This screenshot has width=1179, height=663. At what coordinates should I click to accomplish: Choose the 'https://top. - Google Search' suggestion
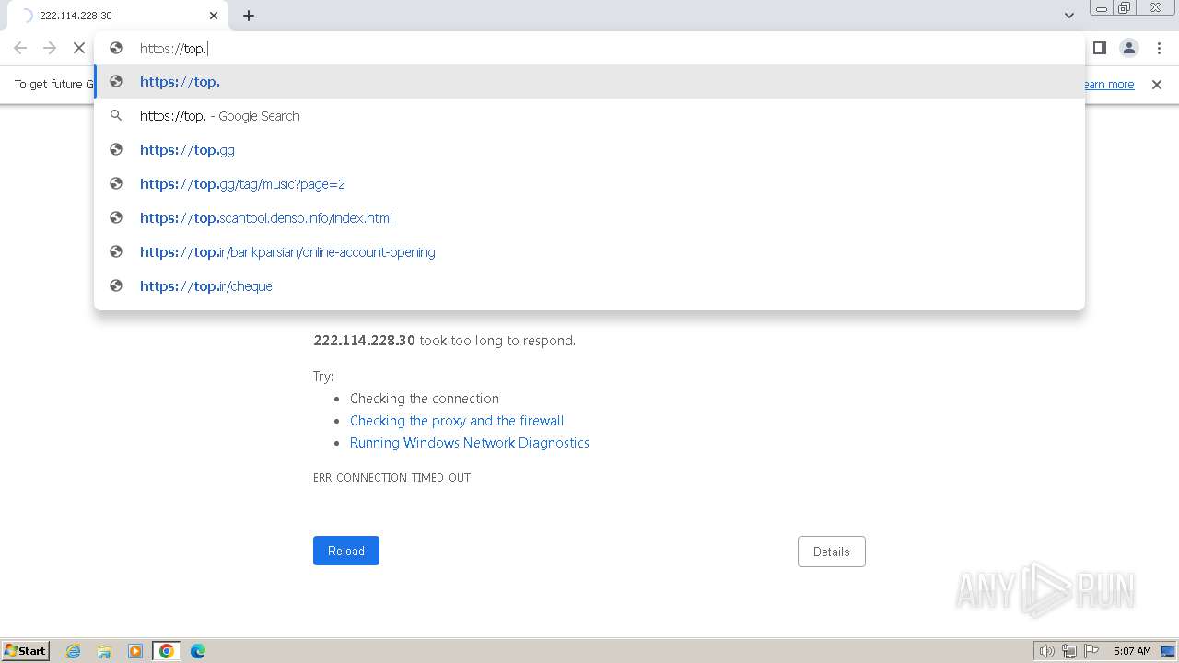pos(589,116)
